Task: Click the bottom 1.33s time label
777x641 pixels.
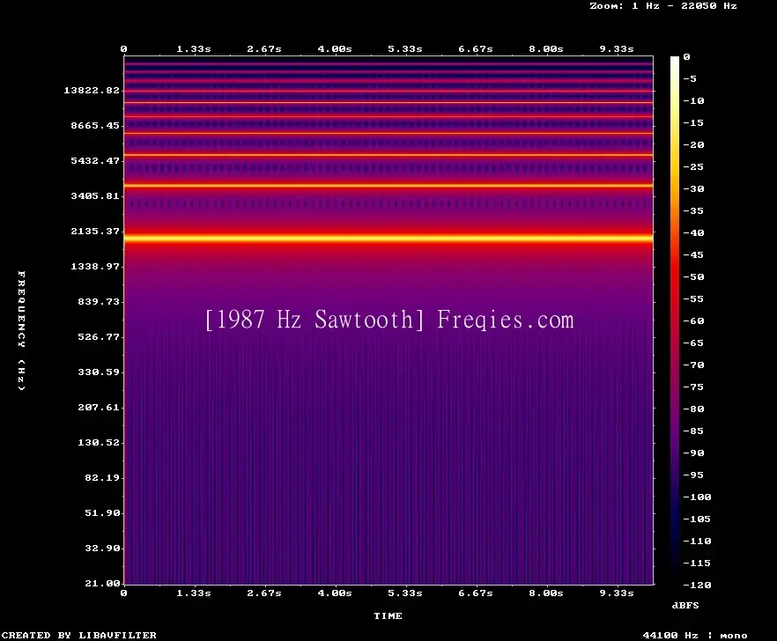Action: coord(194,593)
